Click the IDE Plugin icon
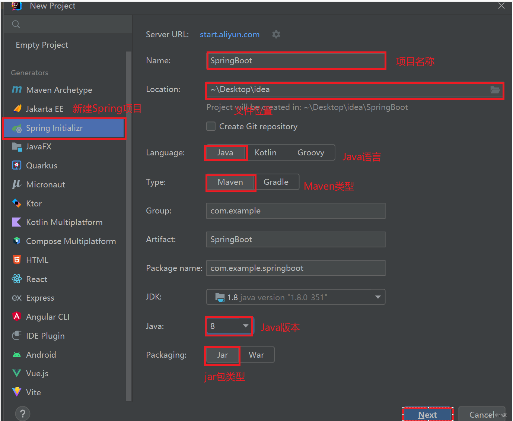The height and width of the screenshot is (421, 513). (x=17, y=335)
